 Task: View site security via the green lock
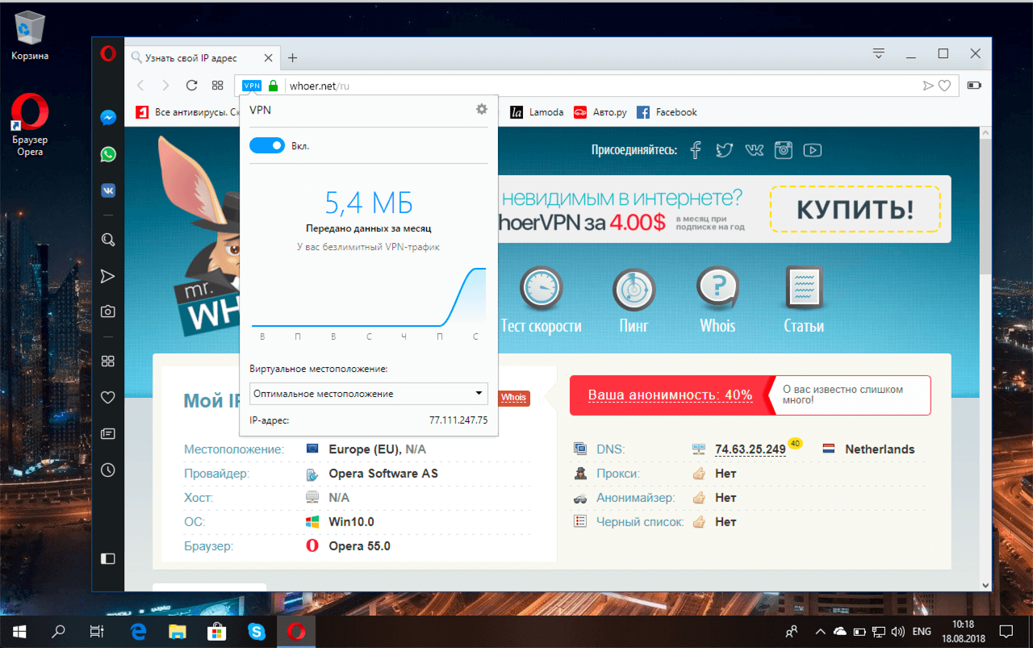point(273,86)
